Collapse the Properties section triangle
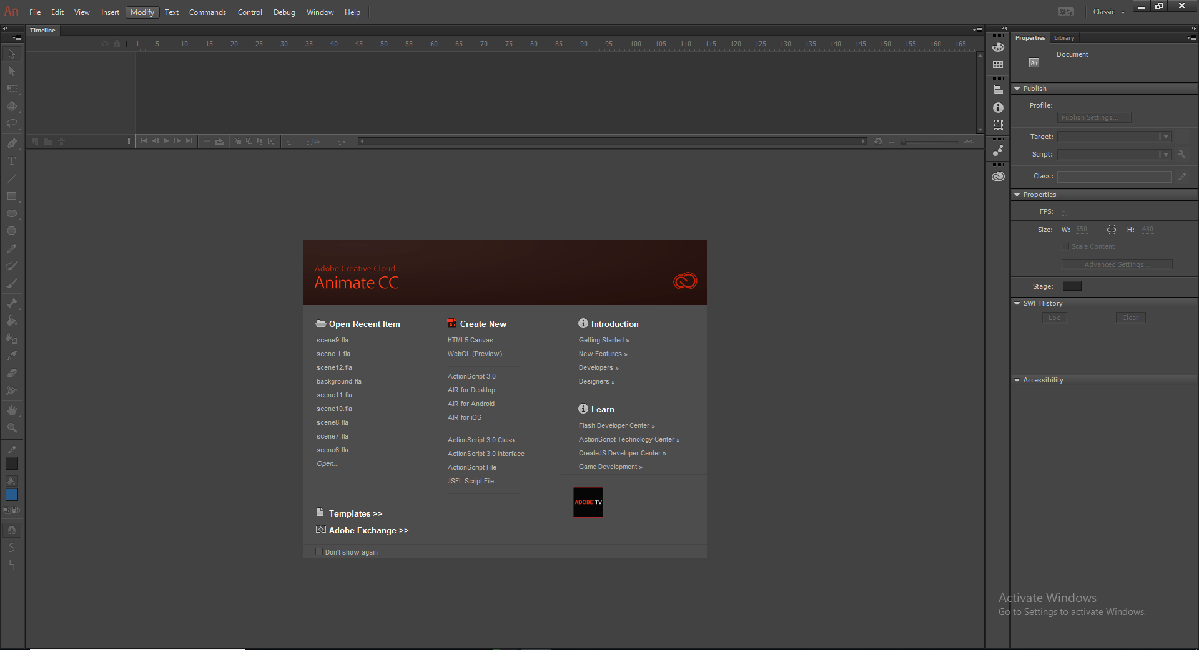Screen dimensions: 1199x650 (x=1017, y=195)
